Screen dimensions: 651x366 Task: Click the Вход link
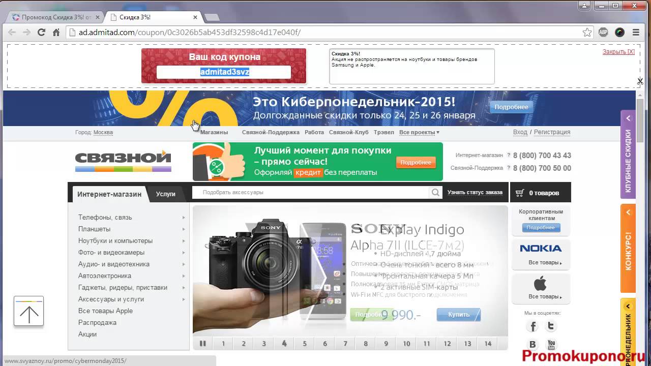(x=520, y=132)
